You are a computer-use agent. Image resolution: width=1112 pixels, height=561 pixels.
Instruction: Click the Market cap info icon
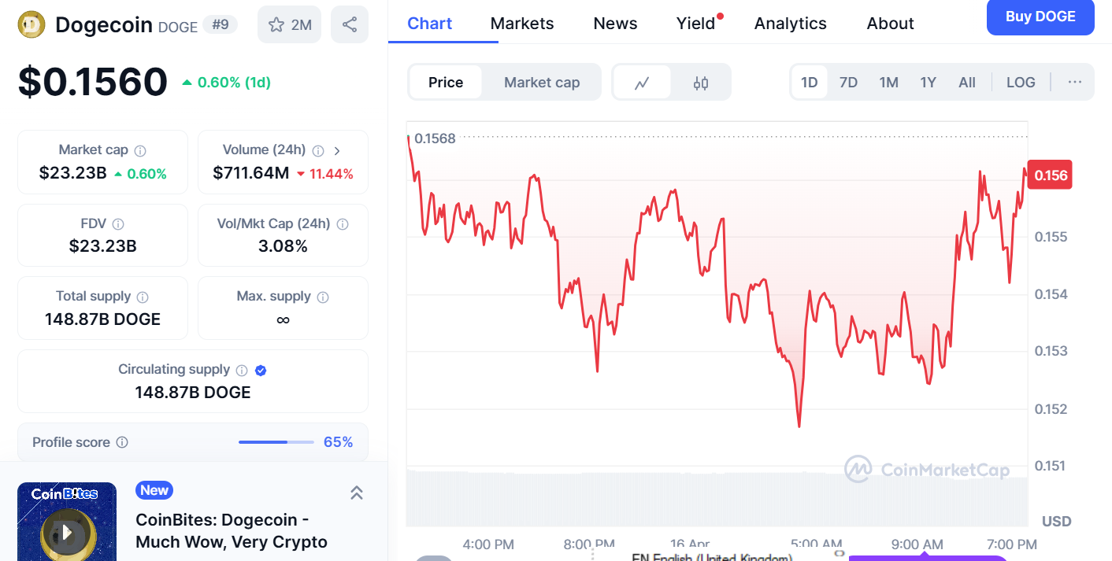pos(140,150)
